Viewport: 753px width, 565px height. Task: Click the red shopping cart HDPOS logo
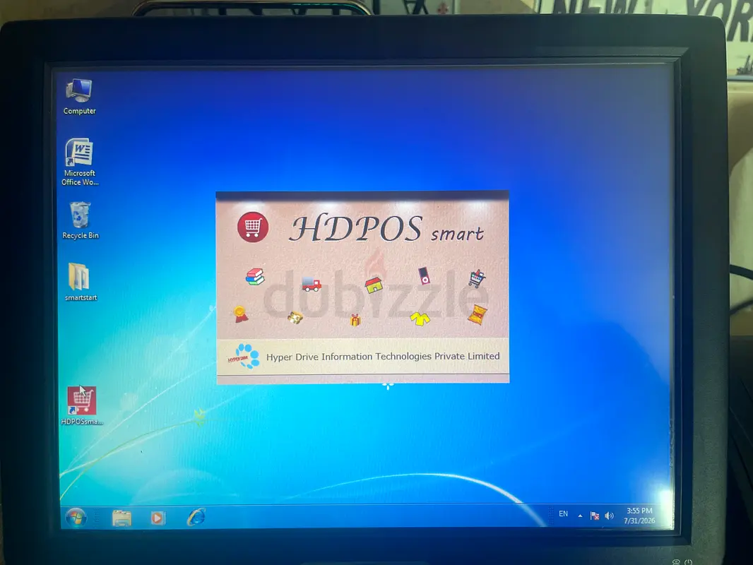pyautogui.click(x=253, y=227)
